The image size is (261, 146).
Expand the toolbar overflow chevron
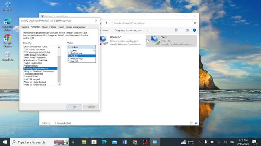[147, 30]
